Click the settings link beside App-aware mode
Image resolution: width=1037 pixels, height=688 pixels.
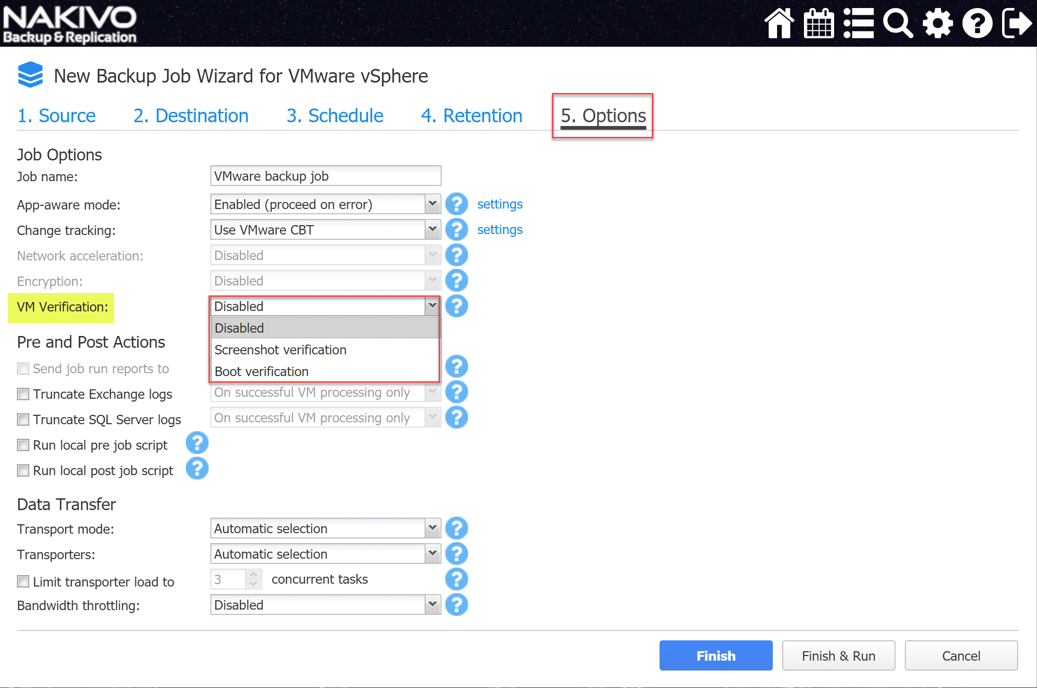pyautogui.click(x=500, y=204)
